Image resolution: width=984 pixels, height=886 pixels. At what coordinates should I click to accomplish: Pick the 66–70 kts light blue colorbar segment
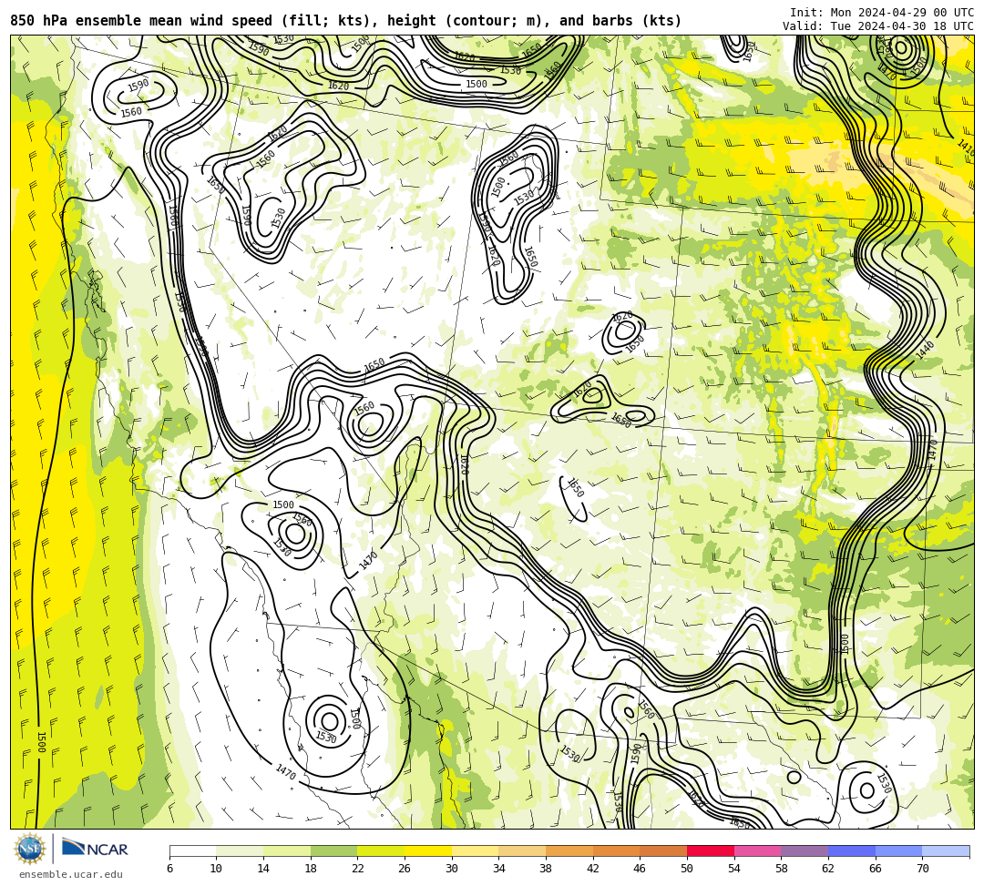(898, 850)
